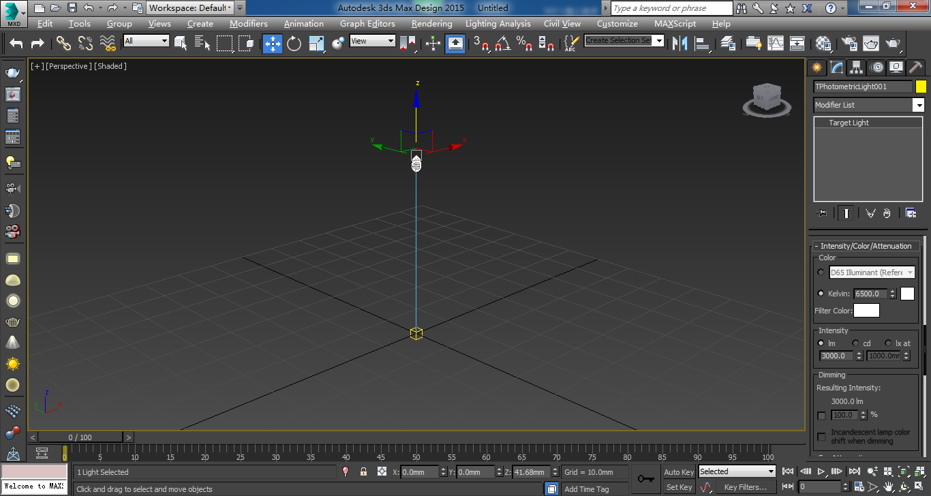The width and height of the screenshot is (931, 496).
Task: Click the Key Filters button
Action: point(746,486)
